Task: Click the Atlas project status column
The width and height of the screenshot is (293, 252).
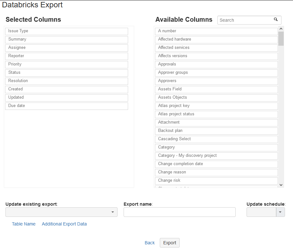Action: (216, 114)
